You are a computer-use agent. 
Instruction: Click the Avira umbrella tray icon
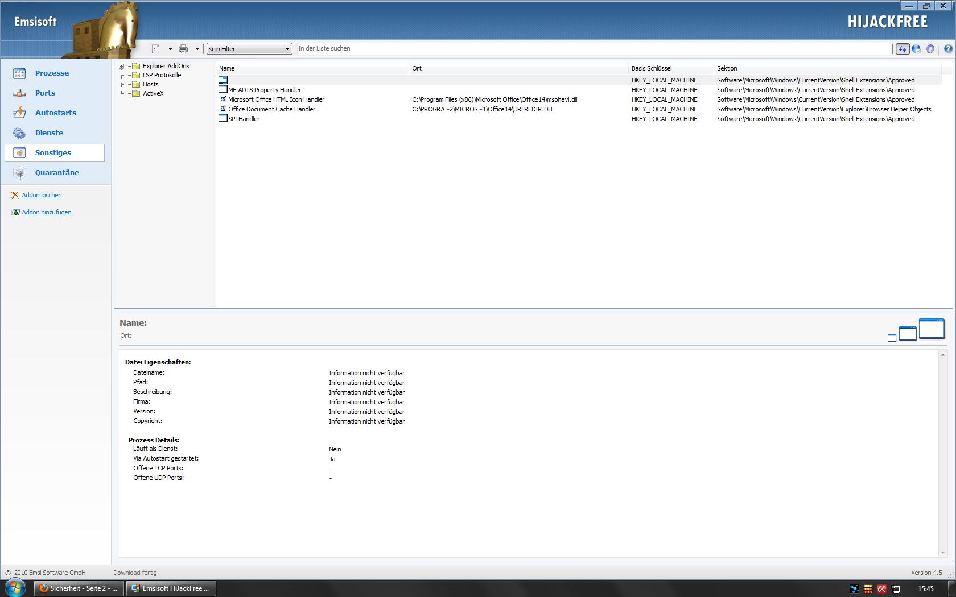(881, 589)
